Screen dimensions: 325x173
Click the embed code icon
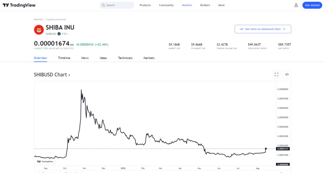tap(287, 75)
